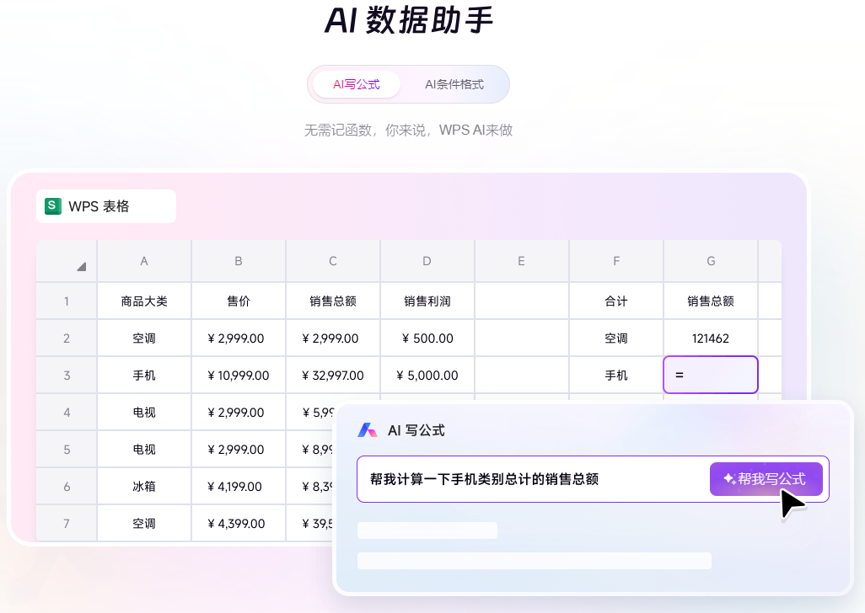This screenshot has height=613, width=865.
Task: Select column A header
Action: coord(144,261)
